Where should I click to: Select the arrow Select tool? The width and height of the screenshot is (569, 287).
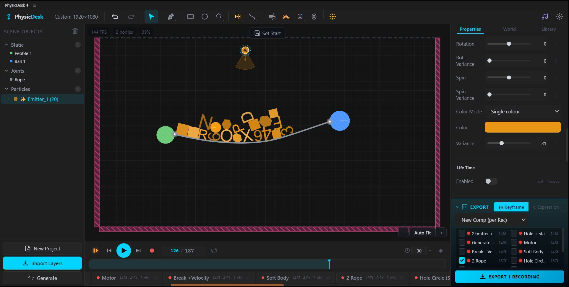point(151,17)
